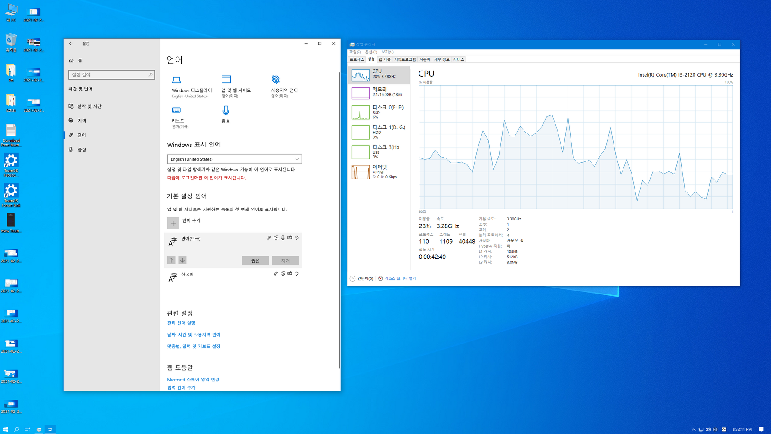Switch to the 성능 tab in Task Manager

371,59
